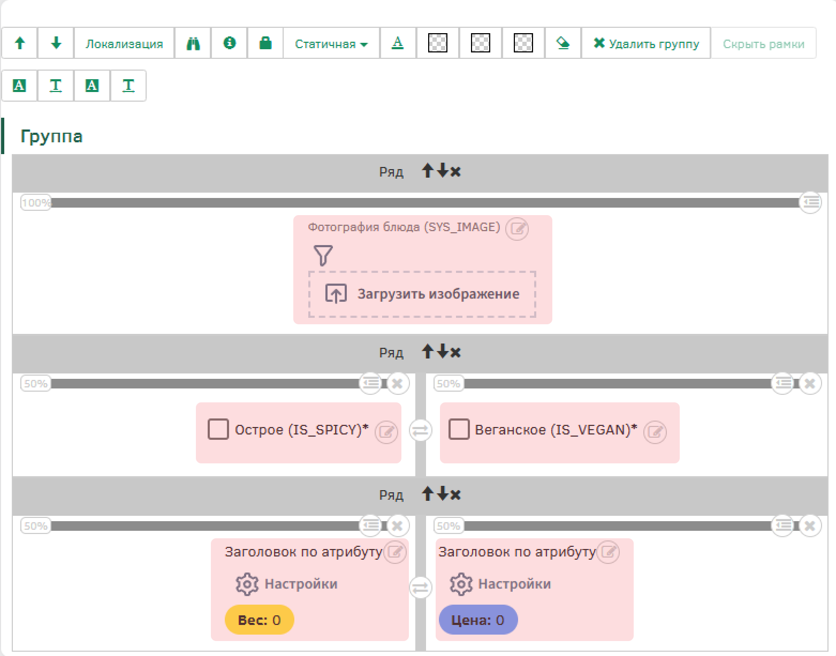The image size is (836, 656).
Task: Edit the Фотография блюда (SYS_IMAGE) field
Action: (517, 229)
